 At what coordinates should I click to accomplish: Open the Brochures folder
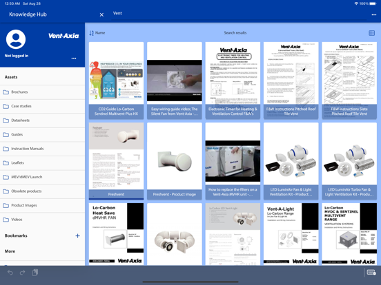point(43,92)
